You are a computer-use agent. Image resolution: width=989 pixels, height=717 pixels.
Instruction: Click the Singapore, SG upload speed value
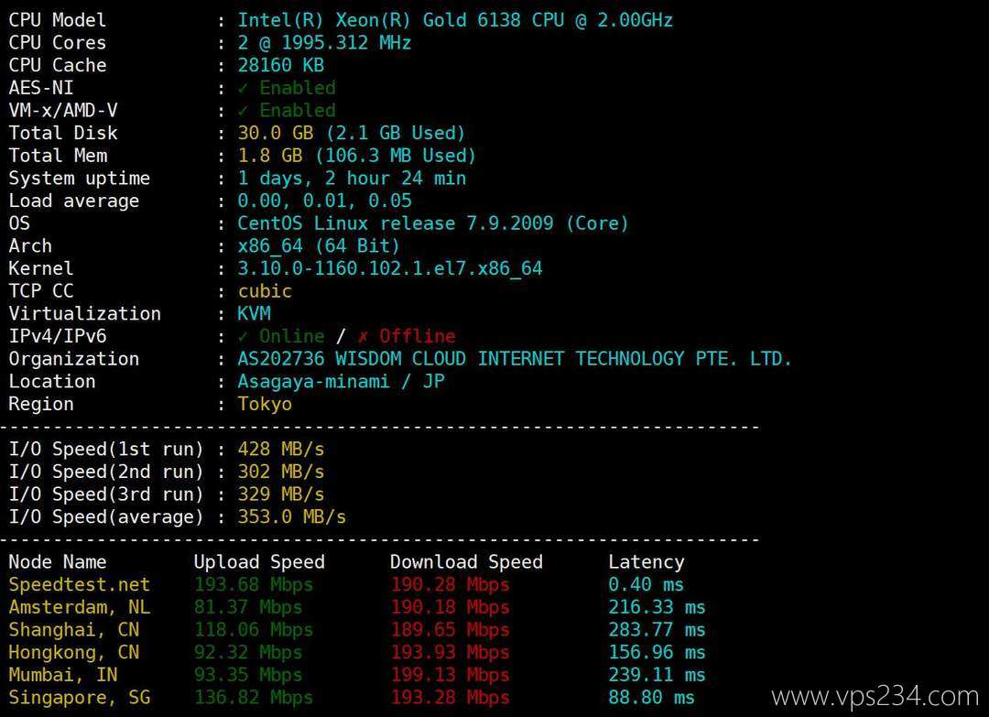pyautogui.click(x=254, y=698)
